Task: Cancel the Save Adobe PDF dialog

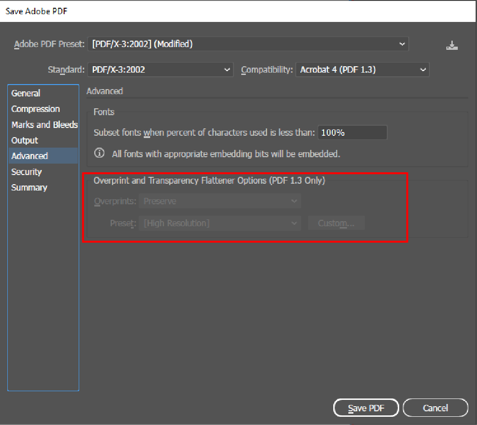Action: (x=435, y=408)
